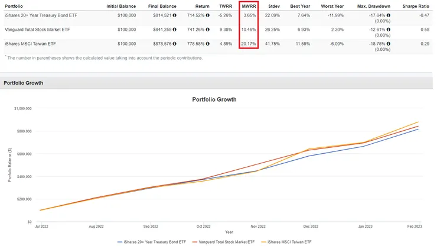Click info icon beside $878,576 final balance
This screenshot has width=437, height=249.
(x=174, y=44)
